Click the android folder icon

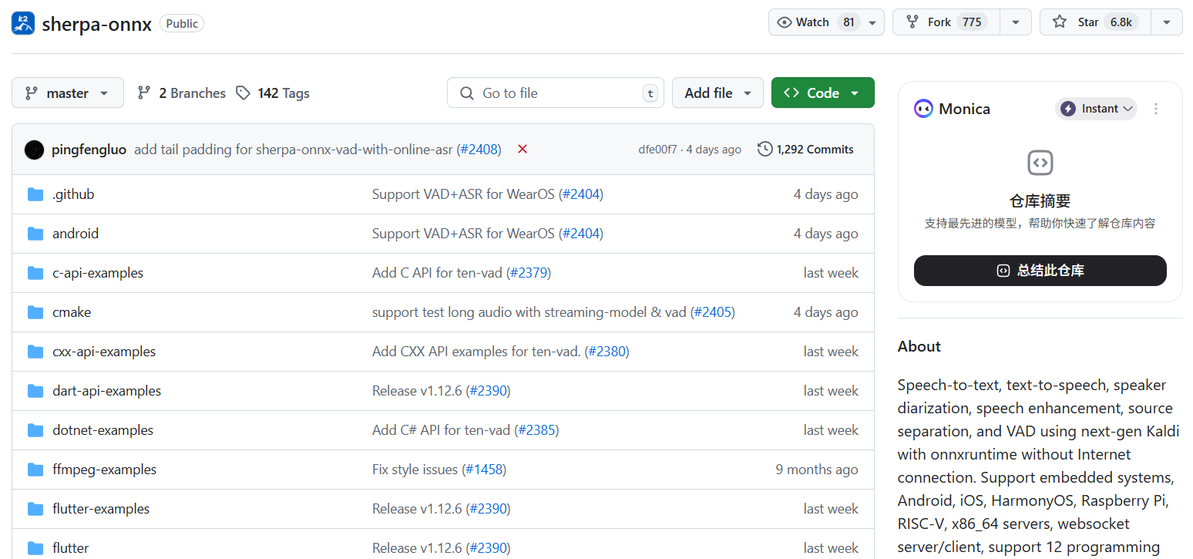[x=35, y=234]
